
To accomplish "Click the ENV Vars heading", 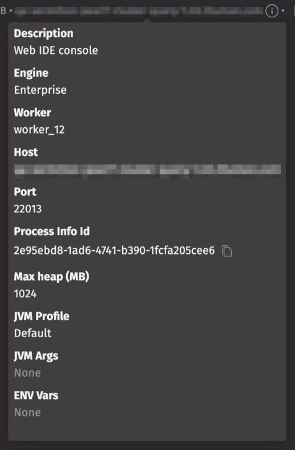I will [x=36, y=395].
